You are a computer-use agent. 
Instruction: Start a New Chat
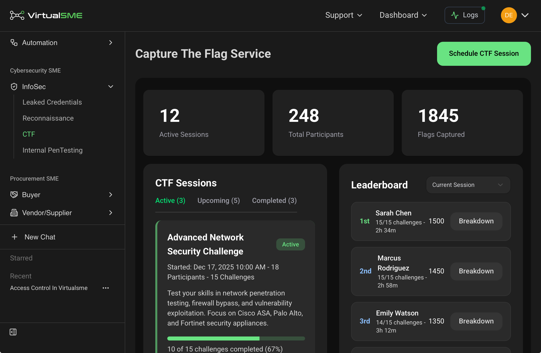(33, 237)
